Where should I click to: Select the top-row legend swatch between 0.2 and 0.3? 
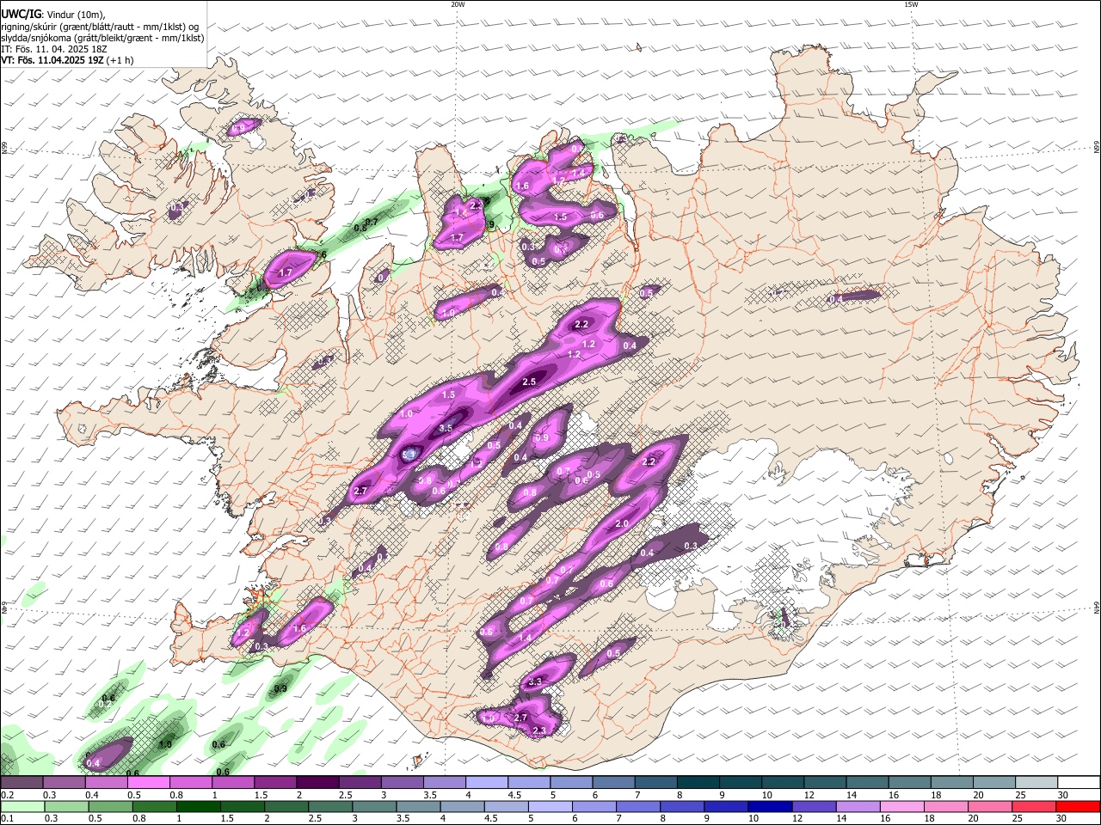[22, 782]
